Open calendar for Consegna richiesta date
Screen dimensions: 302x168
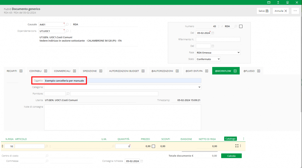pos(142,161)
